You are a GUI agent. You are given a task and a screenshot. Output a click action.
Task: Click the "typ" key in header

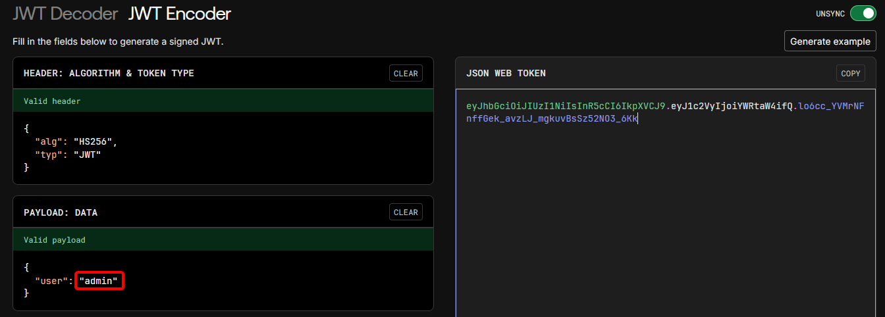tap(48, 155)
